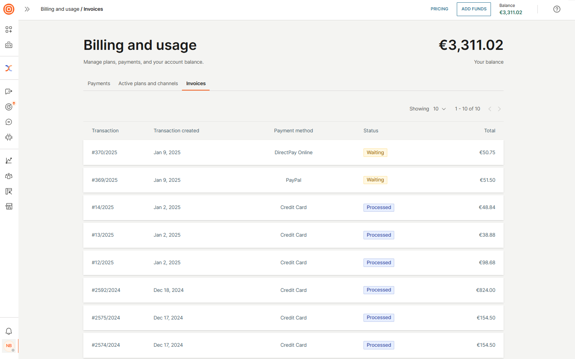Viewport: 575px width, 359px height.
Task: Click the Transaction created column header
Action: (176, 131)
